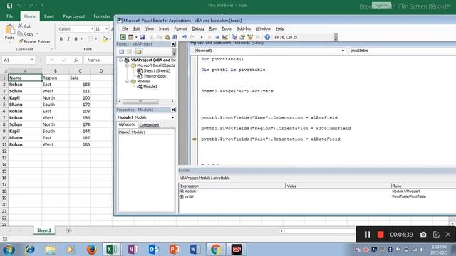
Task: Undo last edit in VBA editor
Action: point(185,37)
